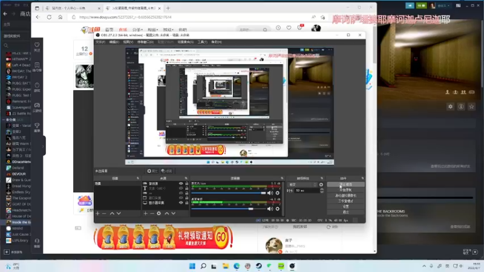Pop out the Controls dock with its header icon
484x272 pixels.
362,178
